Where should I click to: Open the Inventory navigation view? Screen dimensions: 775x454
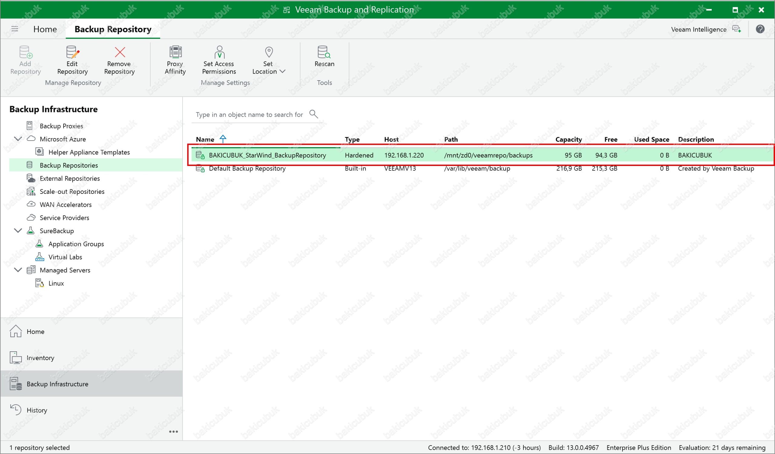pyautogui.click(x=91, y=357)
